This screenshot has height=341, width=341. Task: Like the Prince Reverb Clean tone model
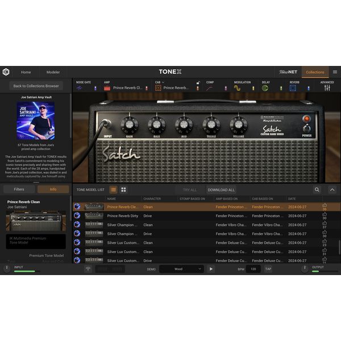coord(325,205)
